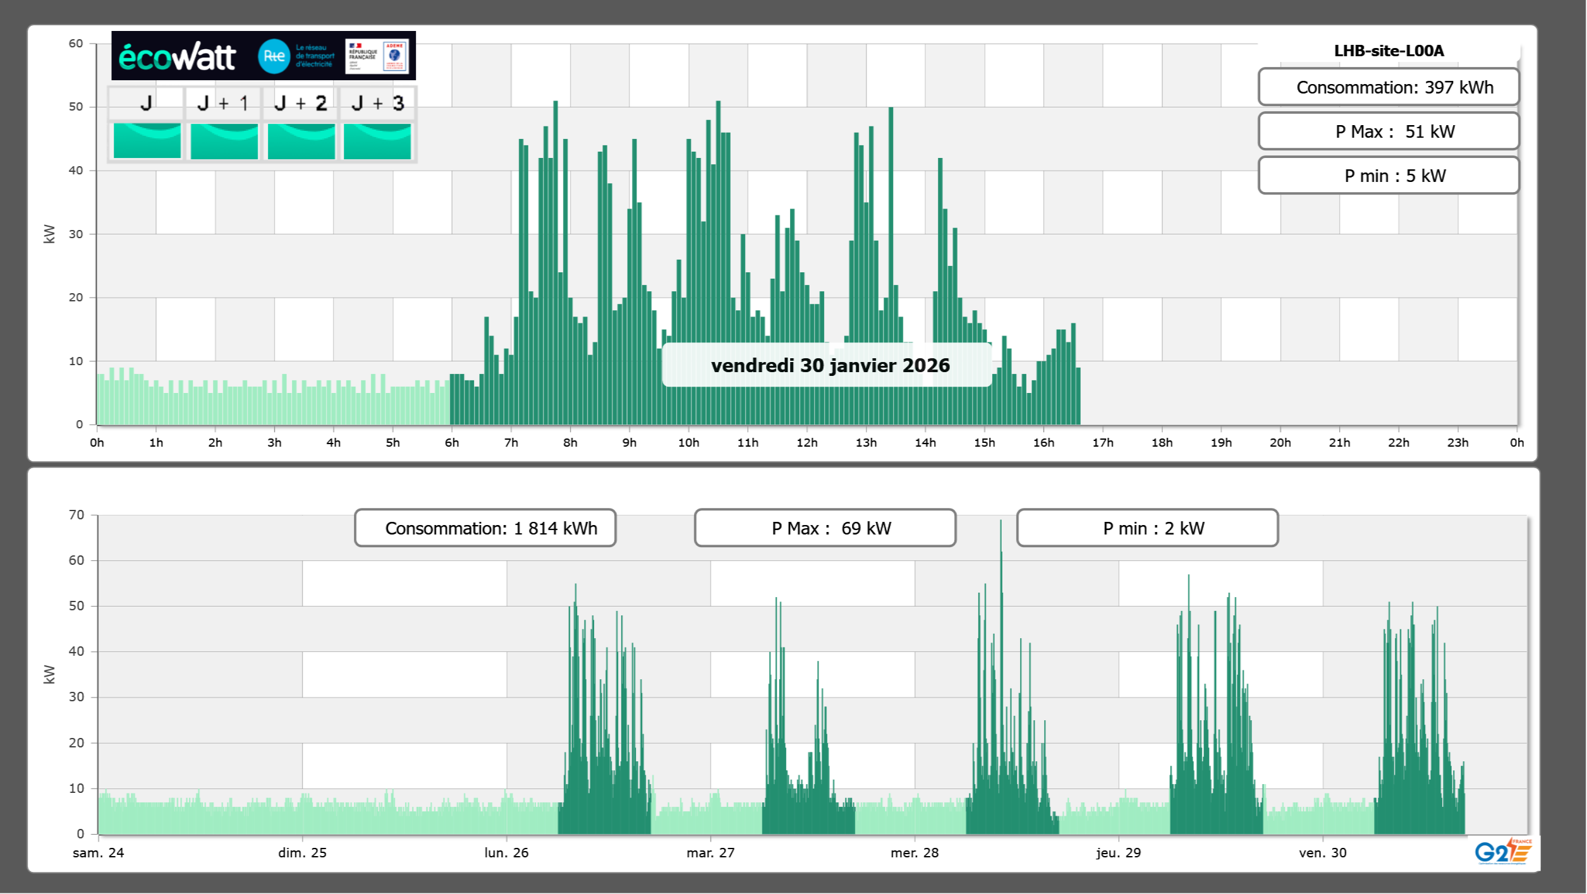
Task: Click the mer. 28 date axis label
Action: pyautogui.click(x=914, y=853)
